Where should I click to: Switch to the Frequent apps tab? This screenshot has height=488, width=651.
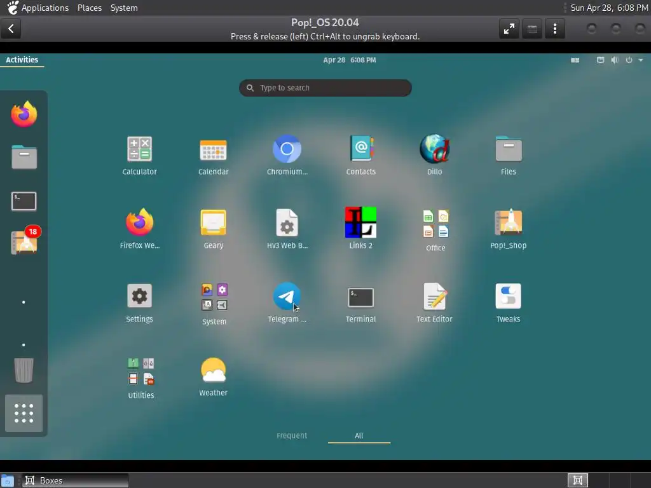coord(292,435)
